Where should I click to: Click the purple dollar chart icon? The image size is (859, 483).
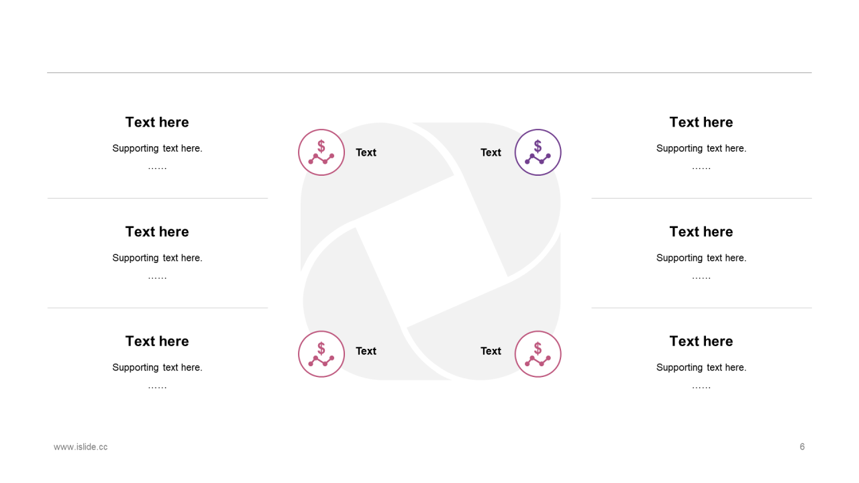click(538, 152)
